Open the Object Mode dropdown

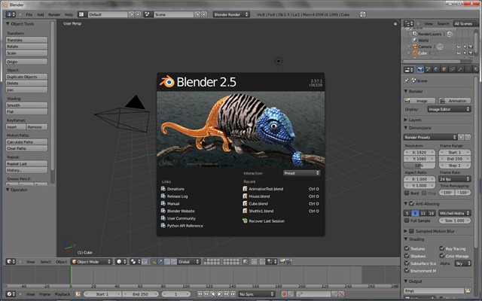[x=91, y=262]
